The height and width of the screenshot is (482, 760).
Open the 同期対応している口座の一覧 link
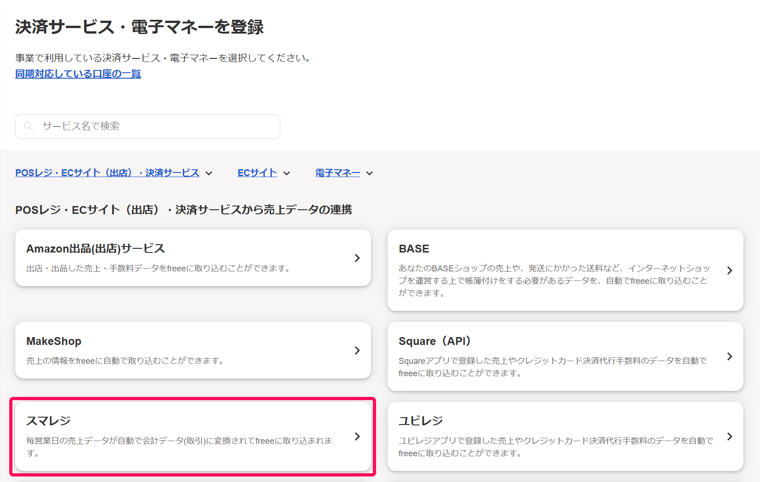click(x=78, y=74)
